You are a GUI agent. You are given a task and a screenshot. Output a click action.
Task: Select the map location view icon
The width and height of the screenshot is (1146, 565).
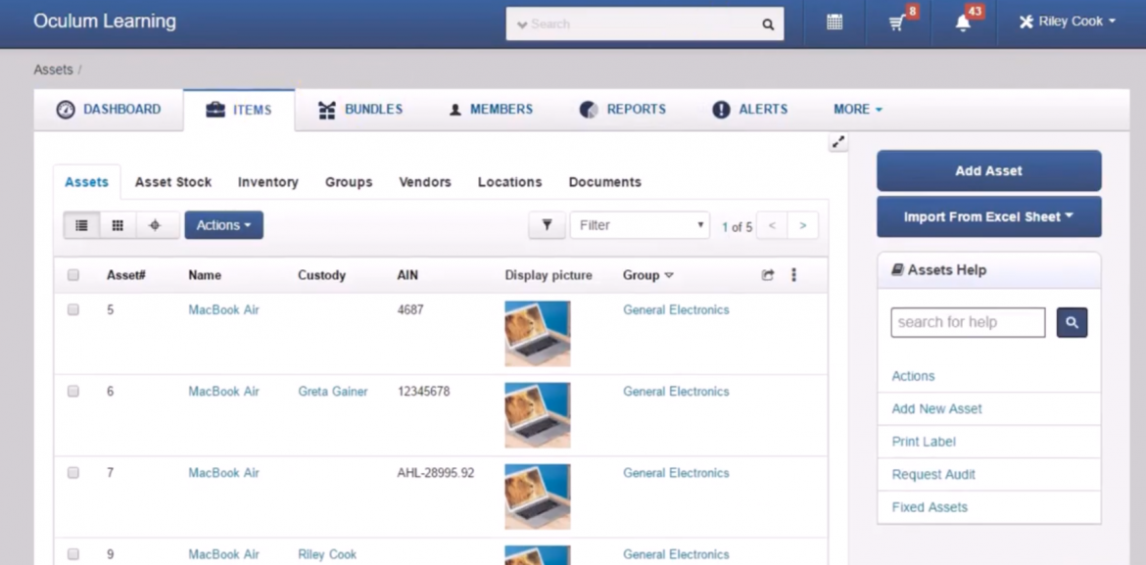153,224
